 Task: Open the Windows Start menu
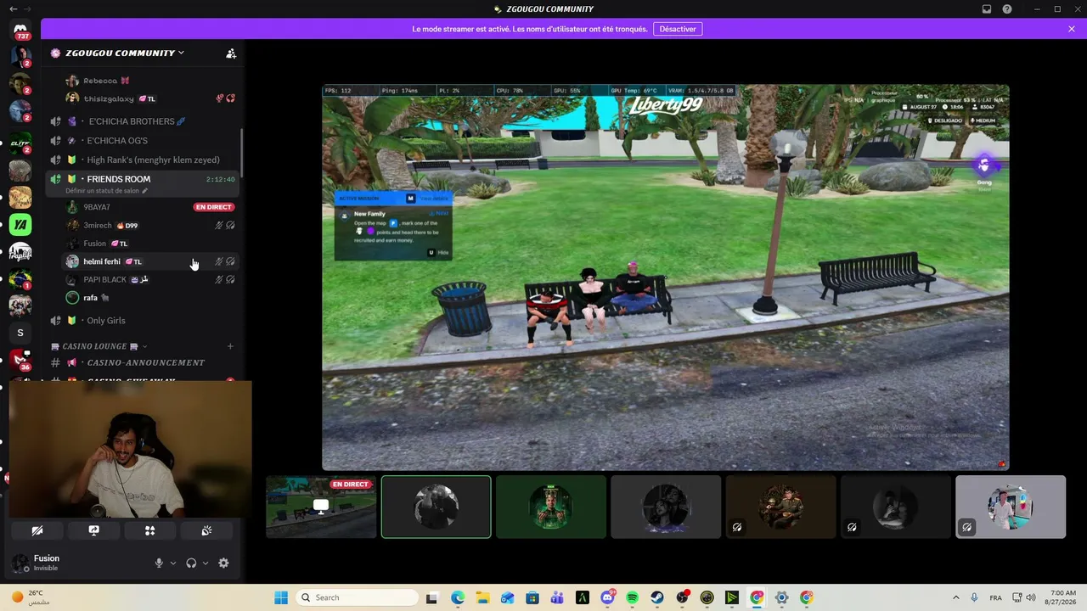pyautogui.click(x=281, y=597)
